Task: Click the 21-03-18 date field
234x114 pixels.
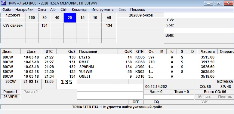Action: pos(31,81)
